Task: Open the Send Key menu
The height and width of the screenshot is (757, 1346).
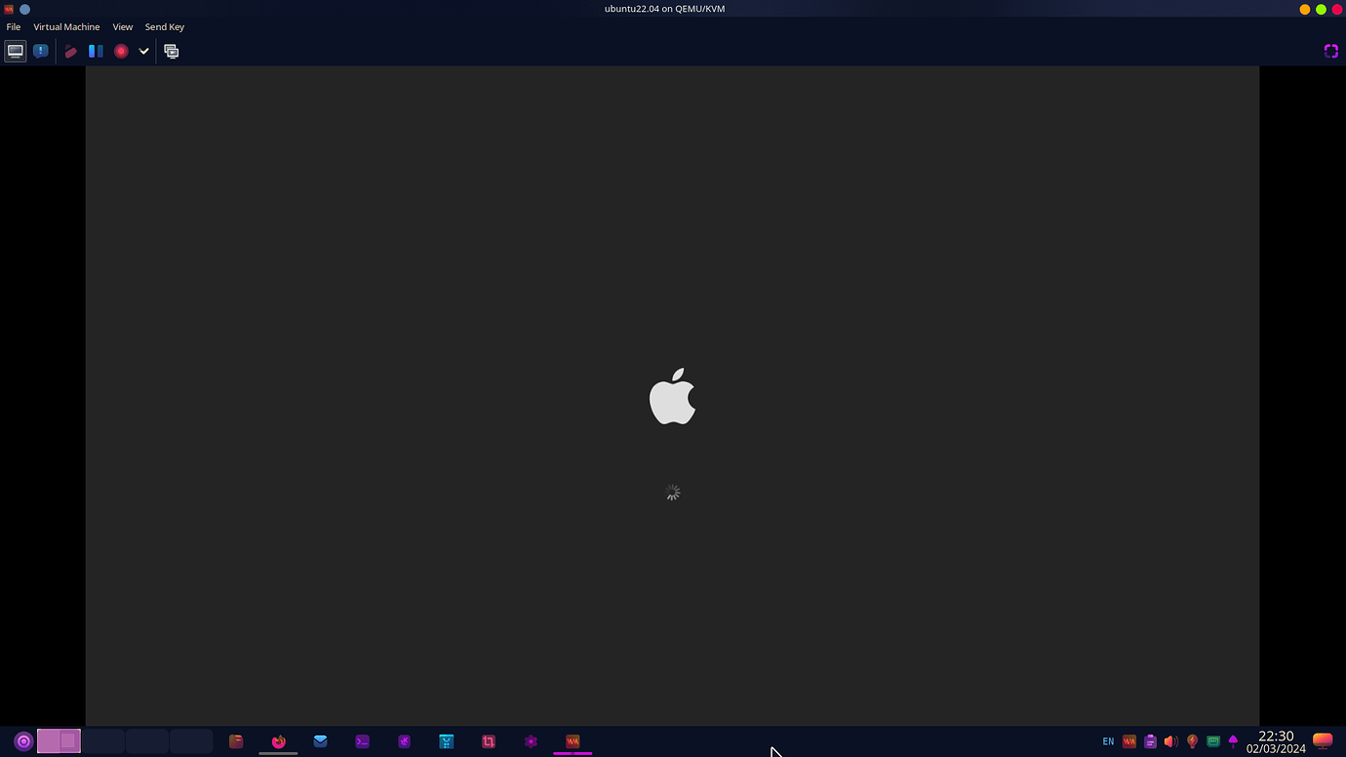Action: (x=164, y=26)
